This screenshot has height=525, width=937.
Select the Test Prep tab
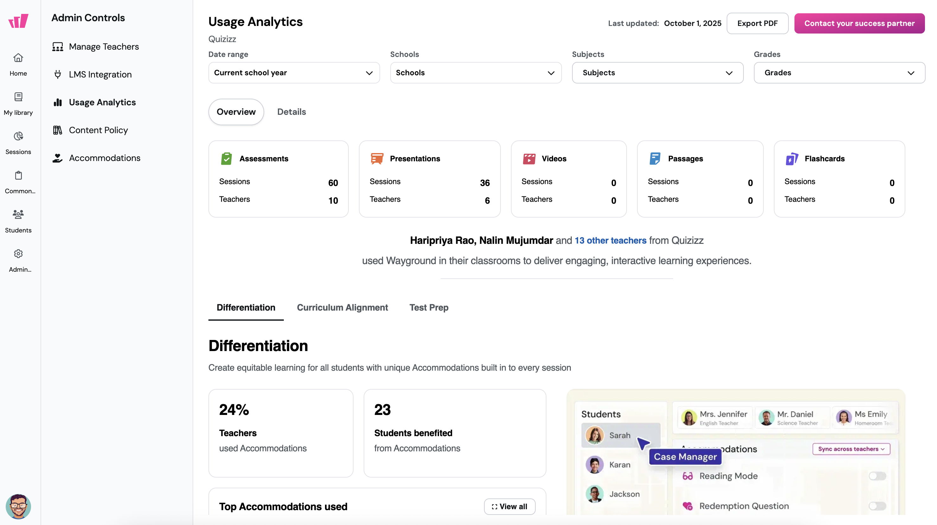tap(429, 307)
